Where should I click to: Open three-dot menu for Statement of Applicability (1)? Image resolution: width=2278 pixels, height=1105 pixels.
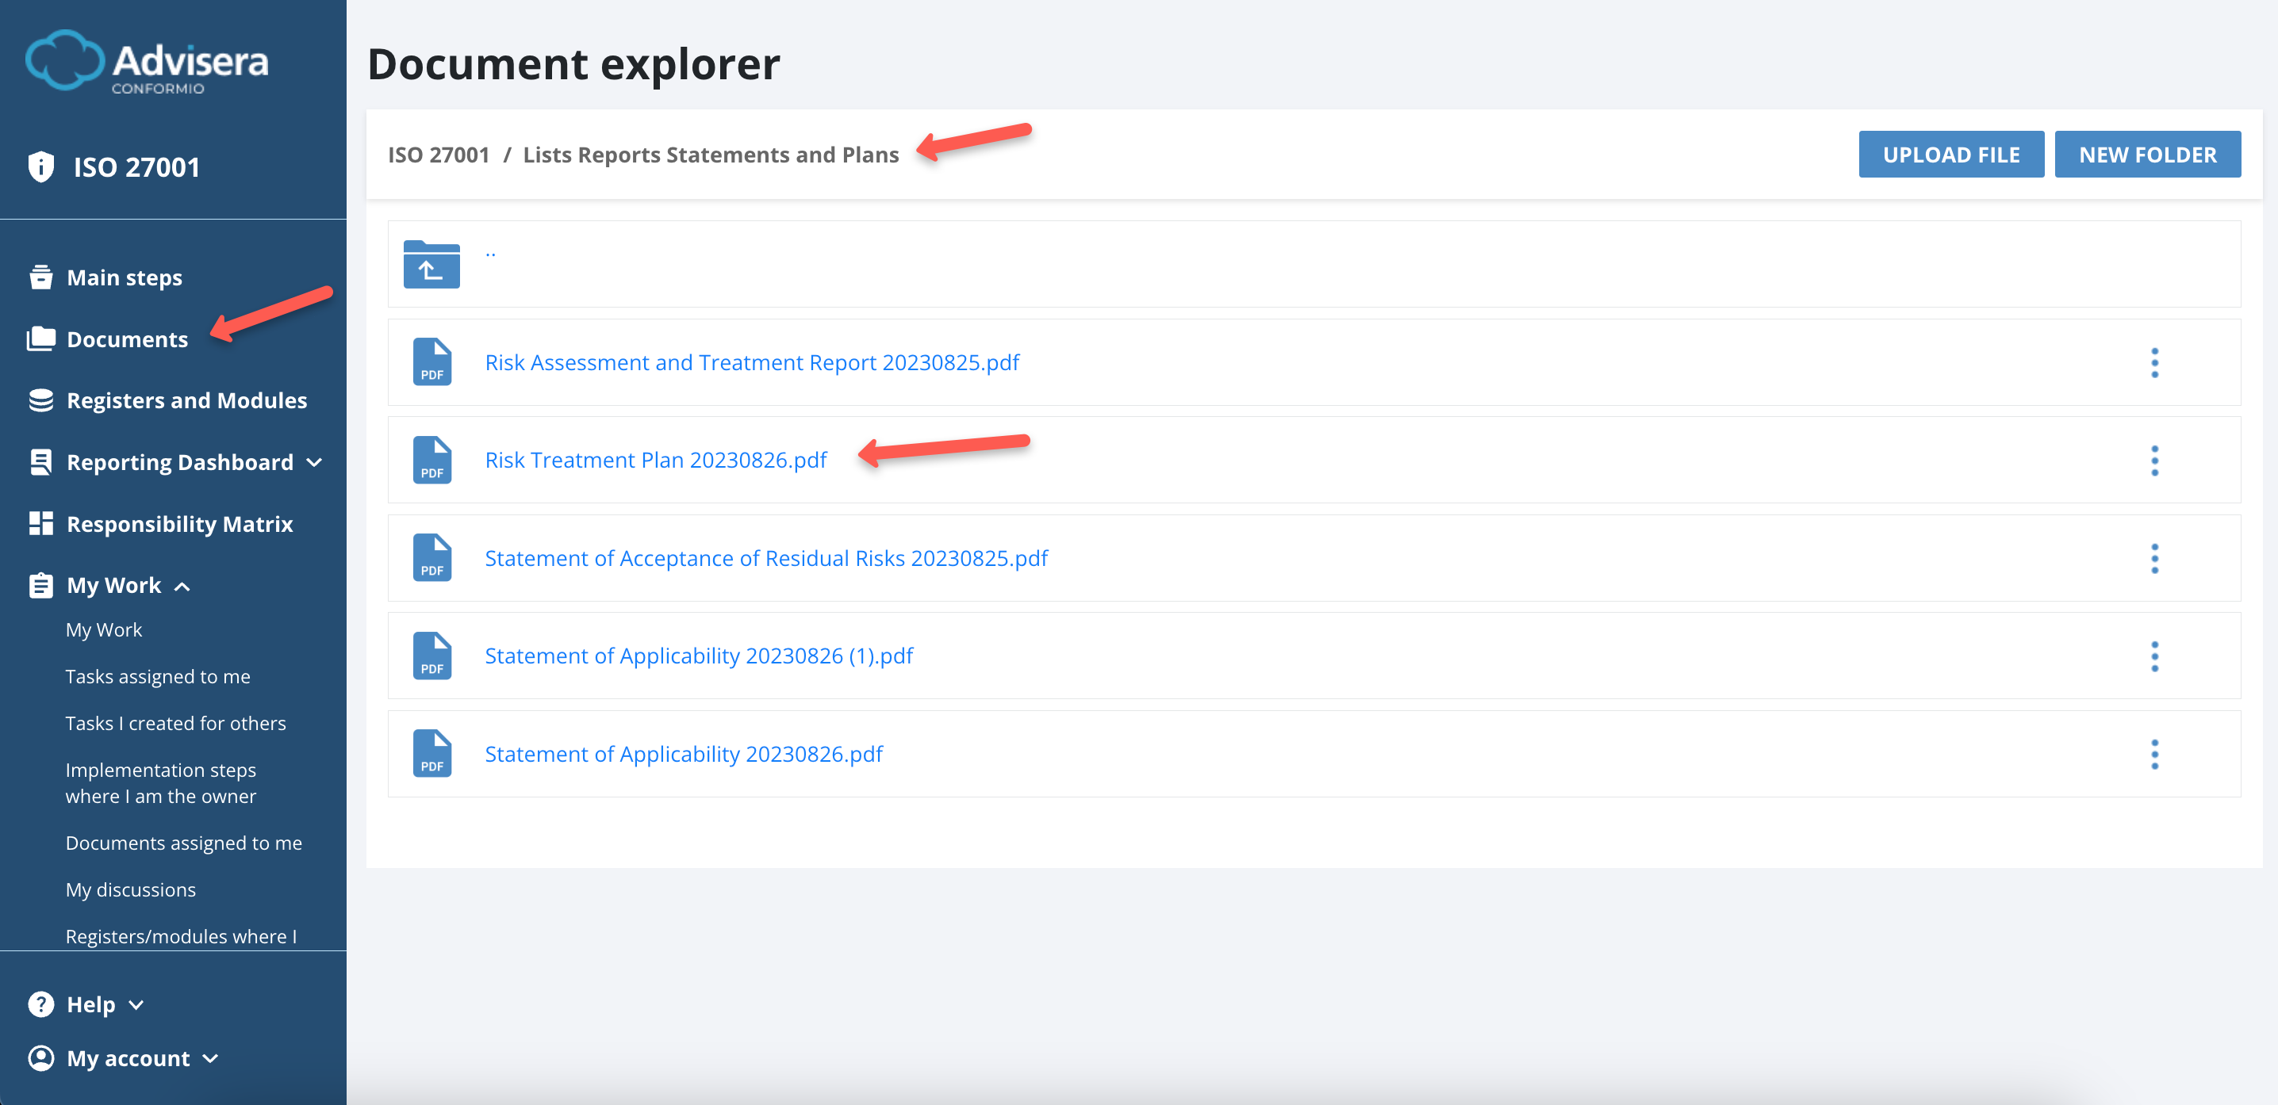coord(2154,656)
